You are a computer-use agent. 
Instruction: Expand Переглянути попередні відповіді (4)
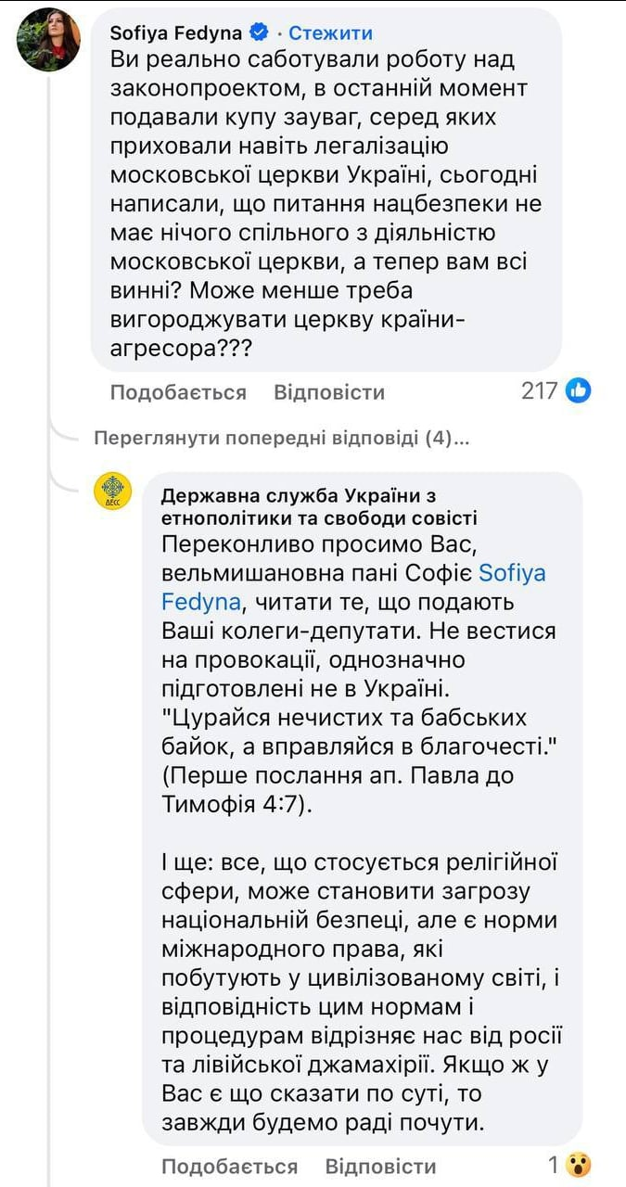(x=281, y=438)
